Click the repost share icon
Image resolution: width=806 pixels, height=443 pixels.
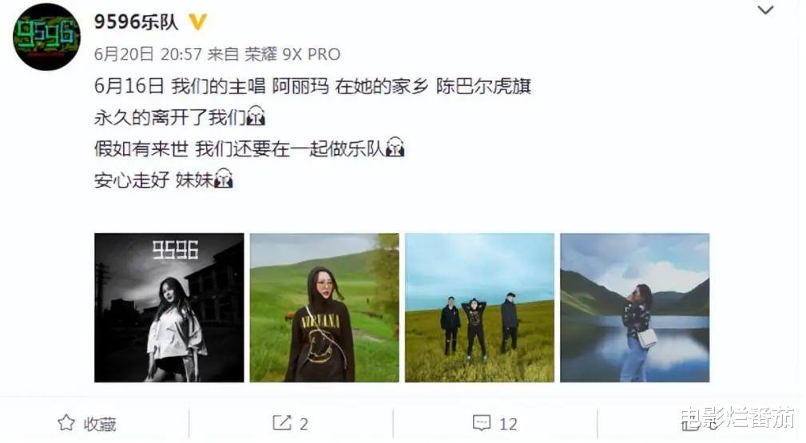tap(282, 423)
